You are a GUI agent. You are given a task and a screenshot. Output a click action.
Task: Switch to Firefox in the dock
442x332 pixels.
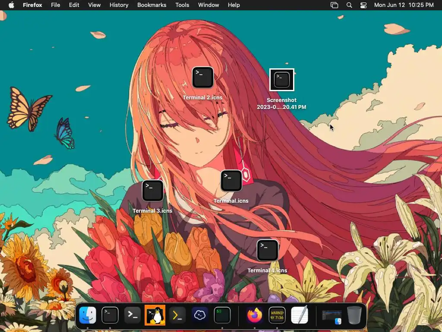click(255, 315)
